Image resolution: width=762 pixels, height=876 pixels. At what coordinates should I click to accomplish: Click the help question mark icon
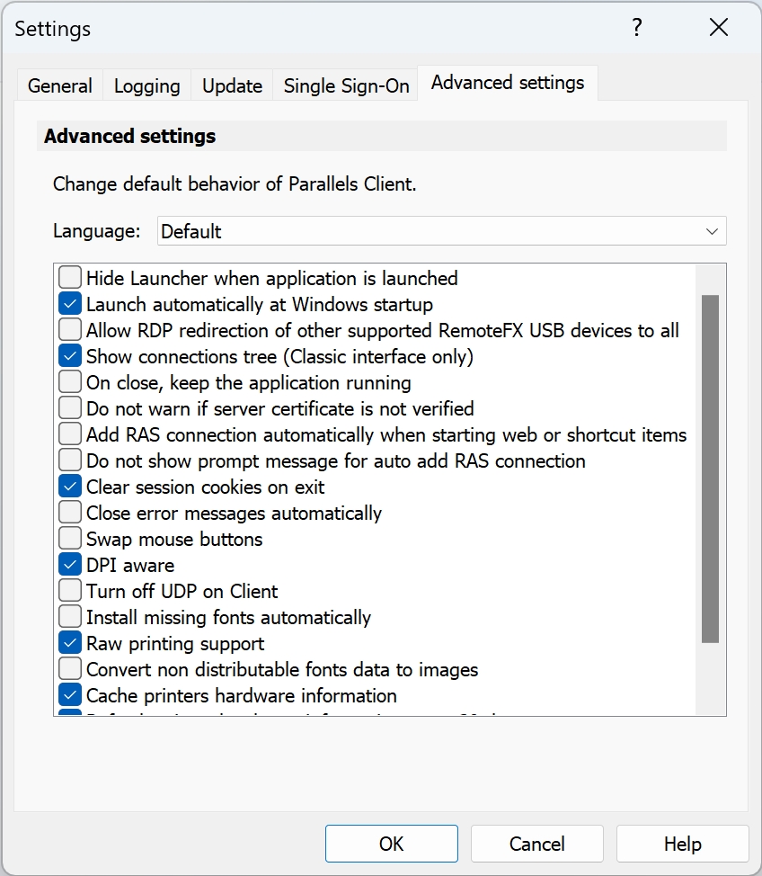click(637, 28)
